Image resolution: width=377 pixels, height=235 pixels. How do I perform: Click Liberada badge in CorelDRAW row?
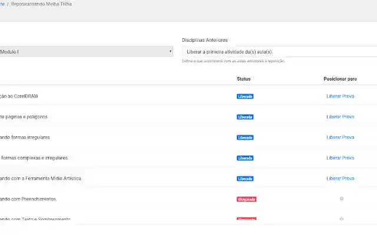(245, 96)
